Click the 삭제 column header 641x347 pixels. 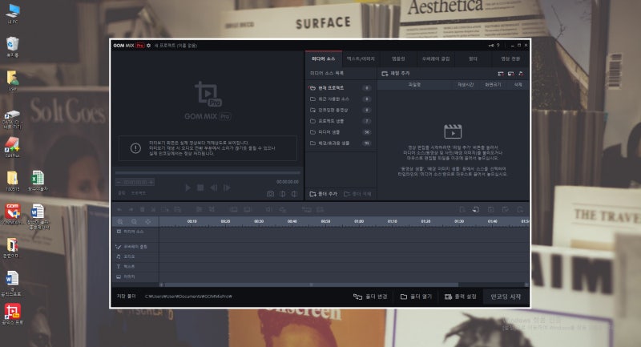click(518, 85)
